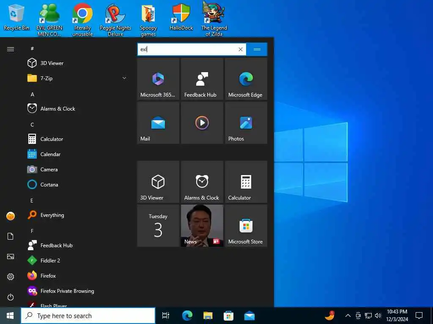Click the # section header

tap(32, 49)
